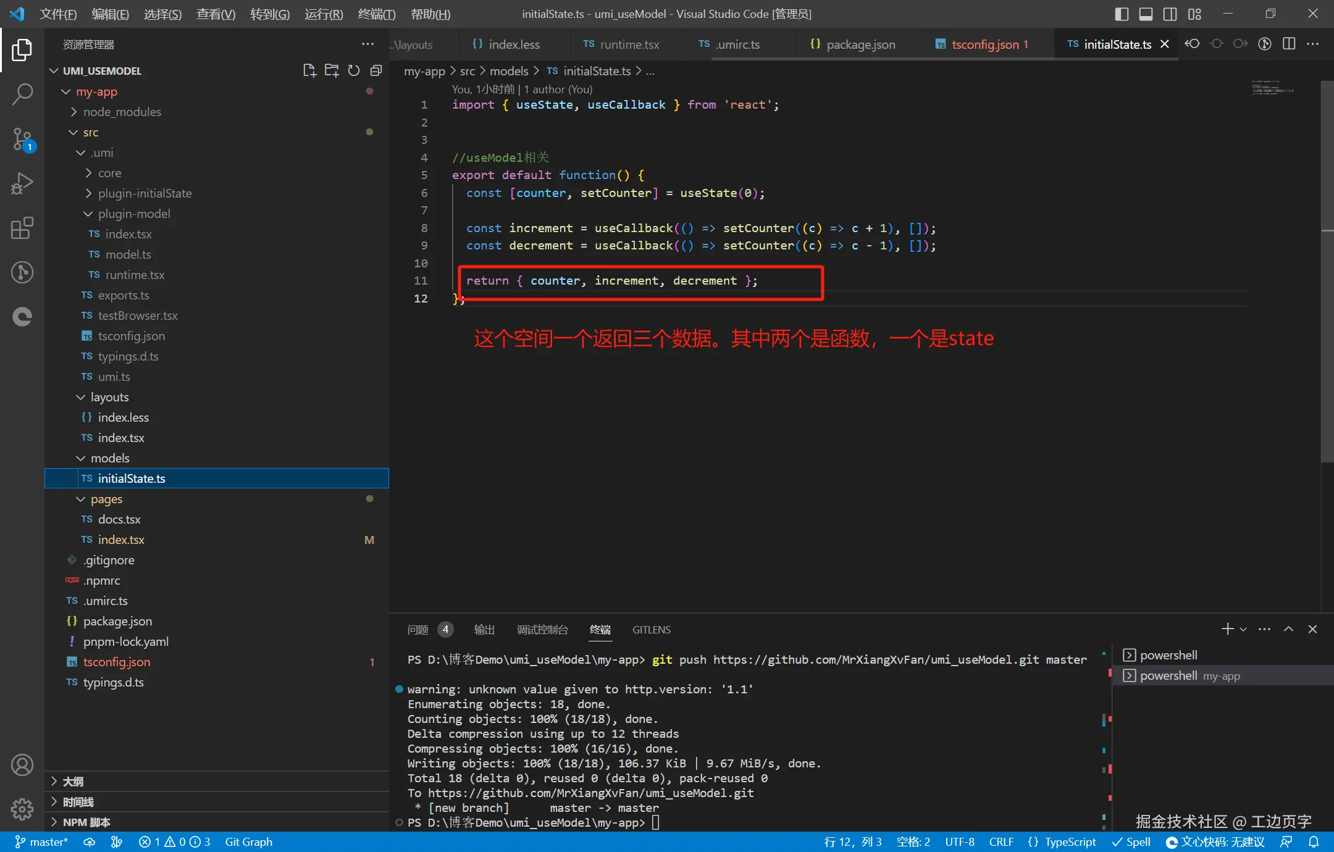Click the TypeScript language mode indicator

pyautogui.click(x=1070, y=842)
